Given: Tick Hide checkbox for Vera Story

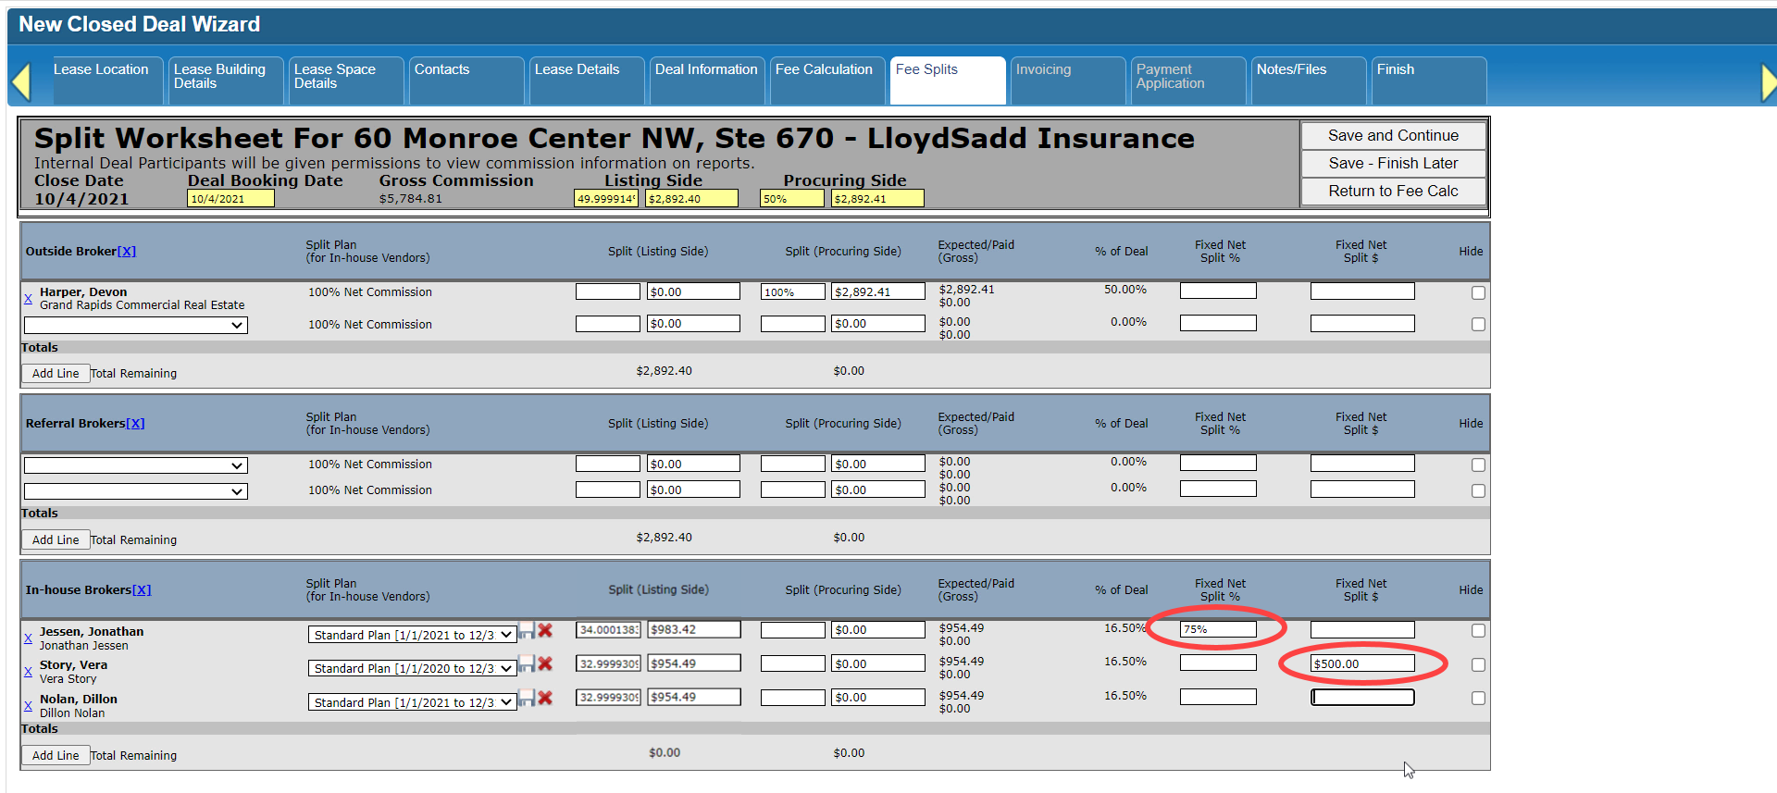Looking at the screenshot, I should [1478, 664].
